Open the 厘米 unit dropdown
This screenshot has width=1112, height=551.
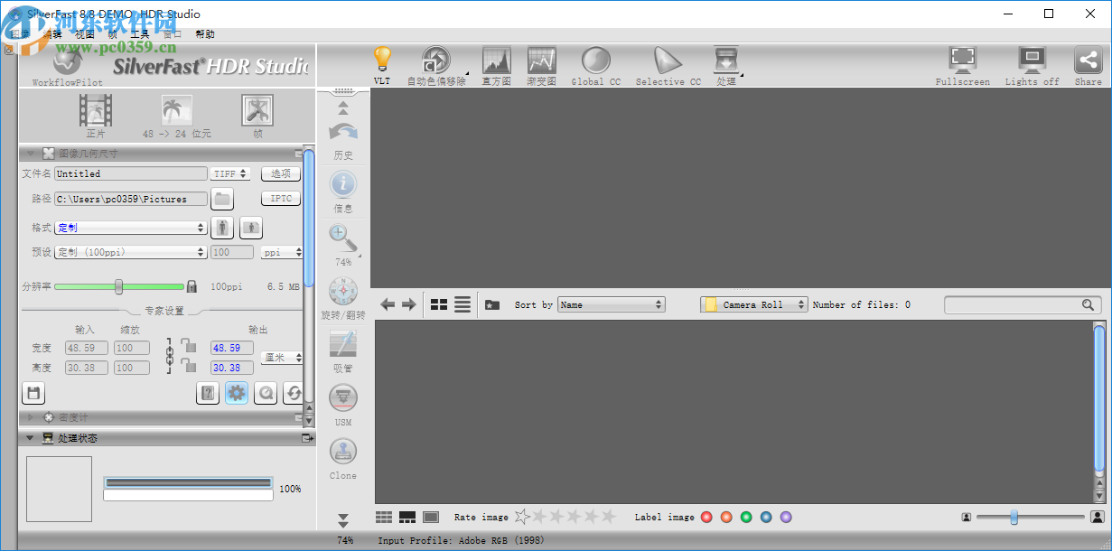click(282, 358)
